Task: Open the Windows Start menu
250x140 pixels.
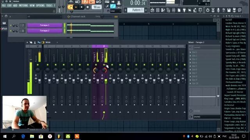Action: (x=5, y=136)
